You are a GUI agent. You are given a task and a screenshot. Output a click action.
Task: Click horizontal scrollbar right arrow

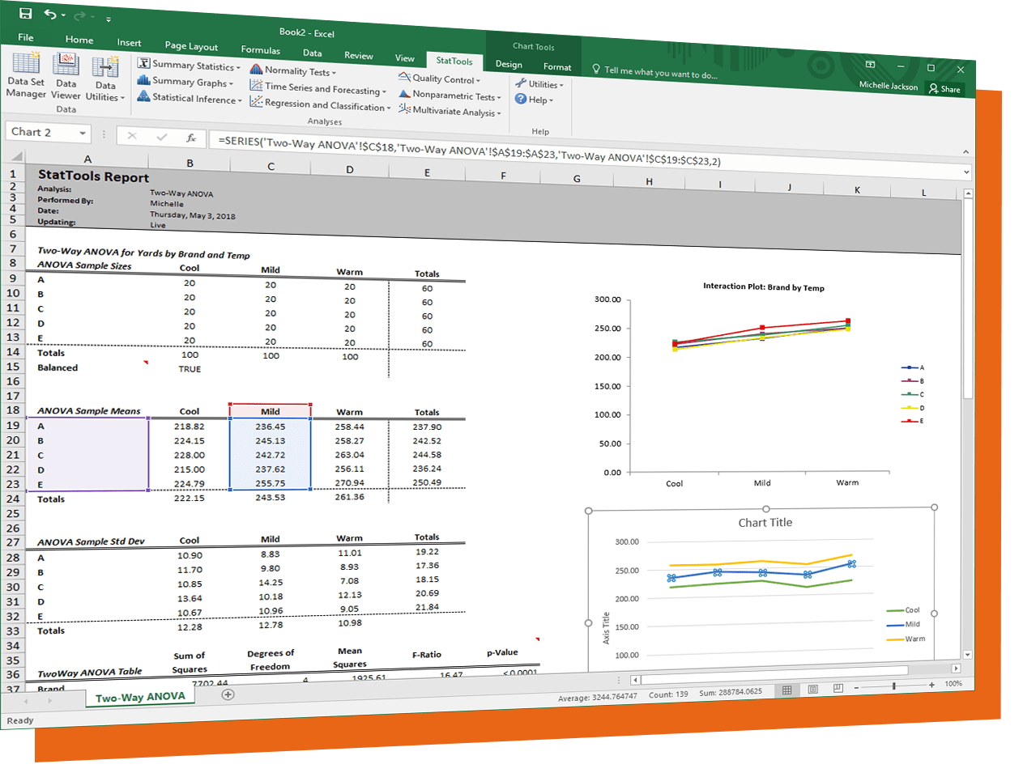click(x=956, y=669)
